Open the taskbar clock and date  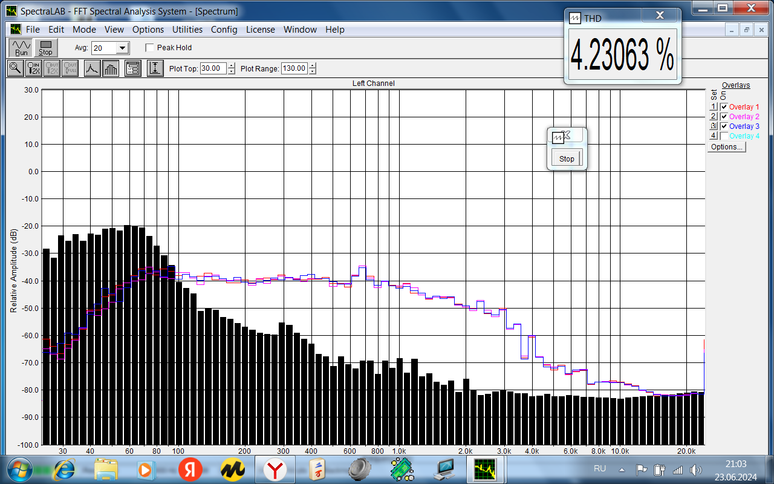click(736, 469)
